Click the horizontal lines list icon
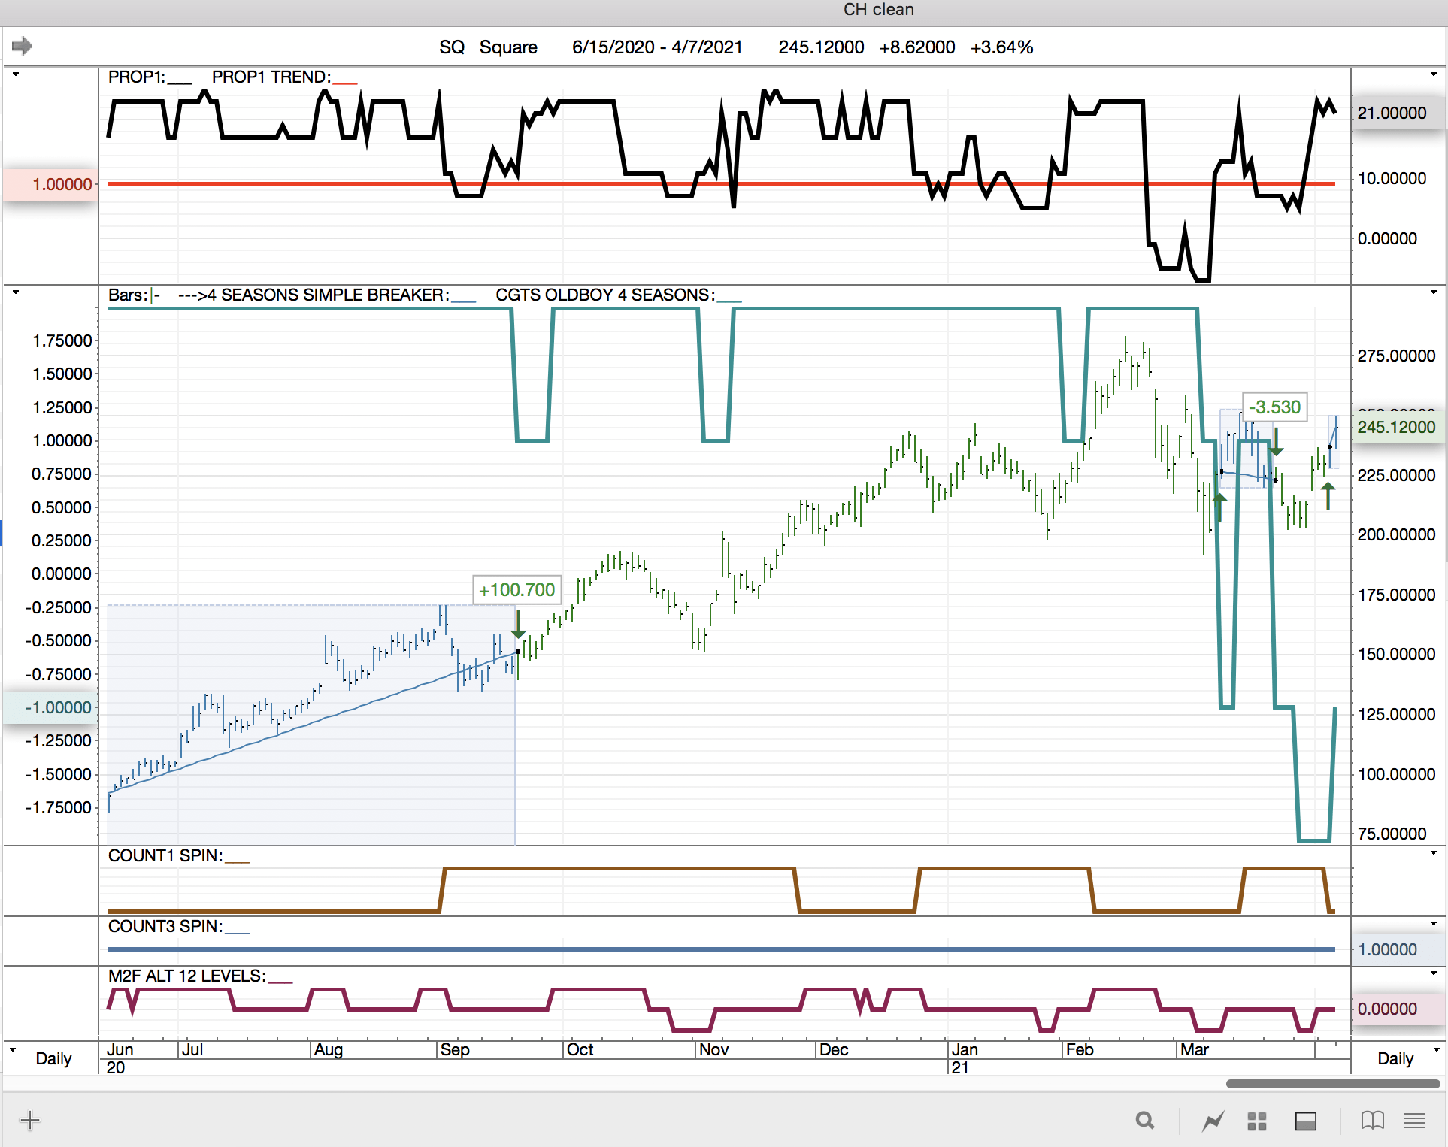 click(x=1415, y=1121)
